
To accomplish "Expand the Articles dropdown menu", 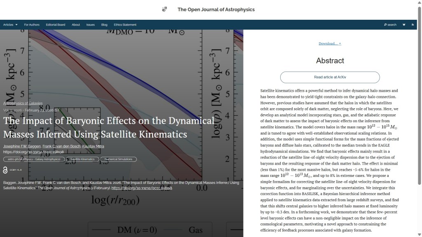I will 10,25.
